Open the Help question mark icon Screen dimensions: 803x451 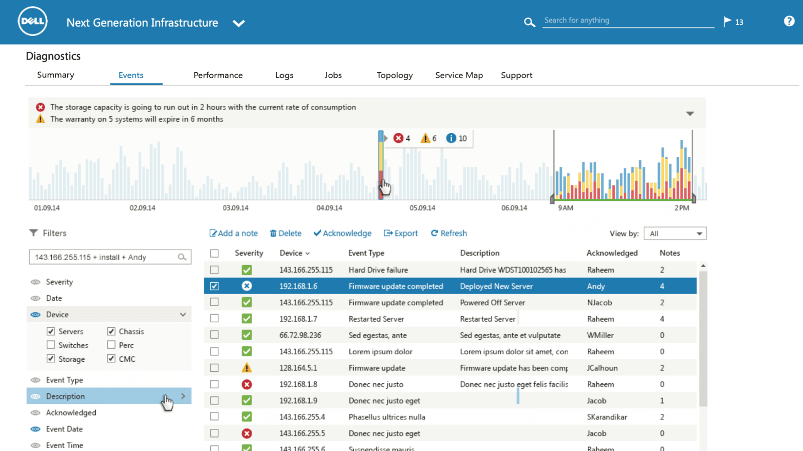pyautogui.click(x=789, y=21)
